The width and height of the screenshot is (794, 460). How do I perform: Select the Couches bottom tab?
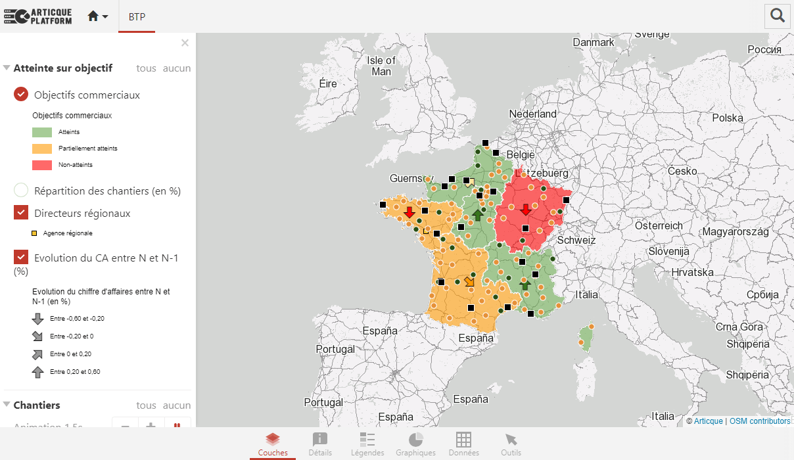273,444
